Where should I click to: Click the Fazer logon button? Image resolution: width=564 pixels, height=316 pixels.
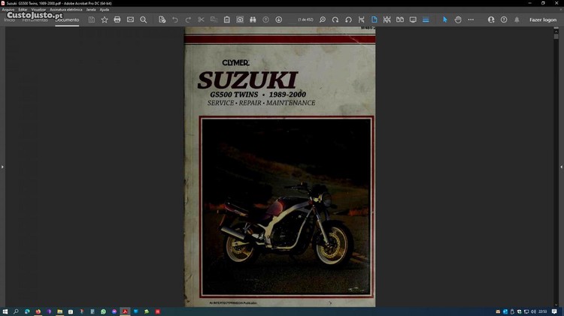click(543, 20)
